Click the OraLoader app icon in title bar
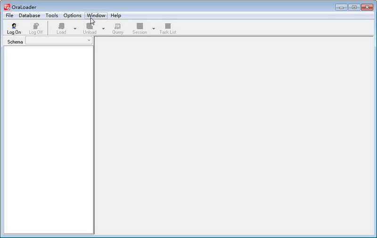This screenshot has height=238, width=377. pyautogui.click(x=7, y=7)
